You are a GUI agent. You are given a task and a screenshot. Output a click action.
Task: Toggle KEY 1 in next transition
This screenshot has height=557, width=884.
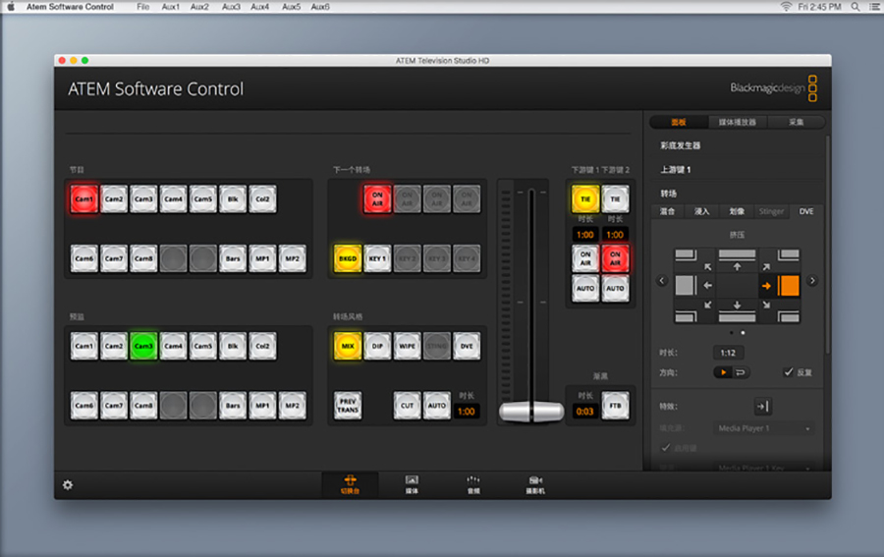coord(378,258)
